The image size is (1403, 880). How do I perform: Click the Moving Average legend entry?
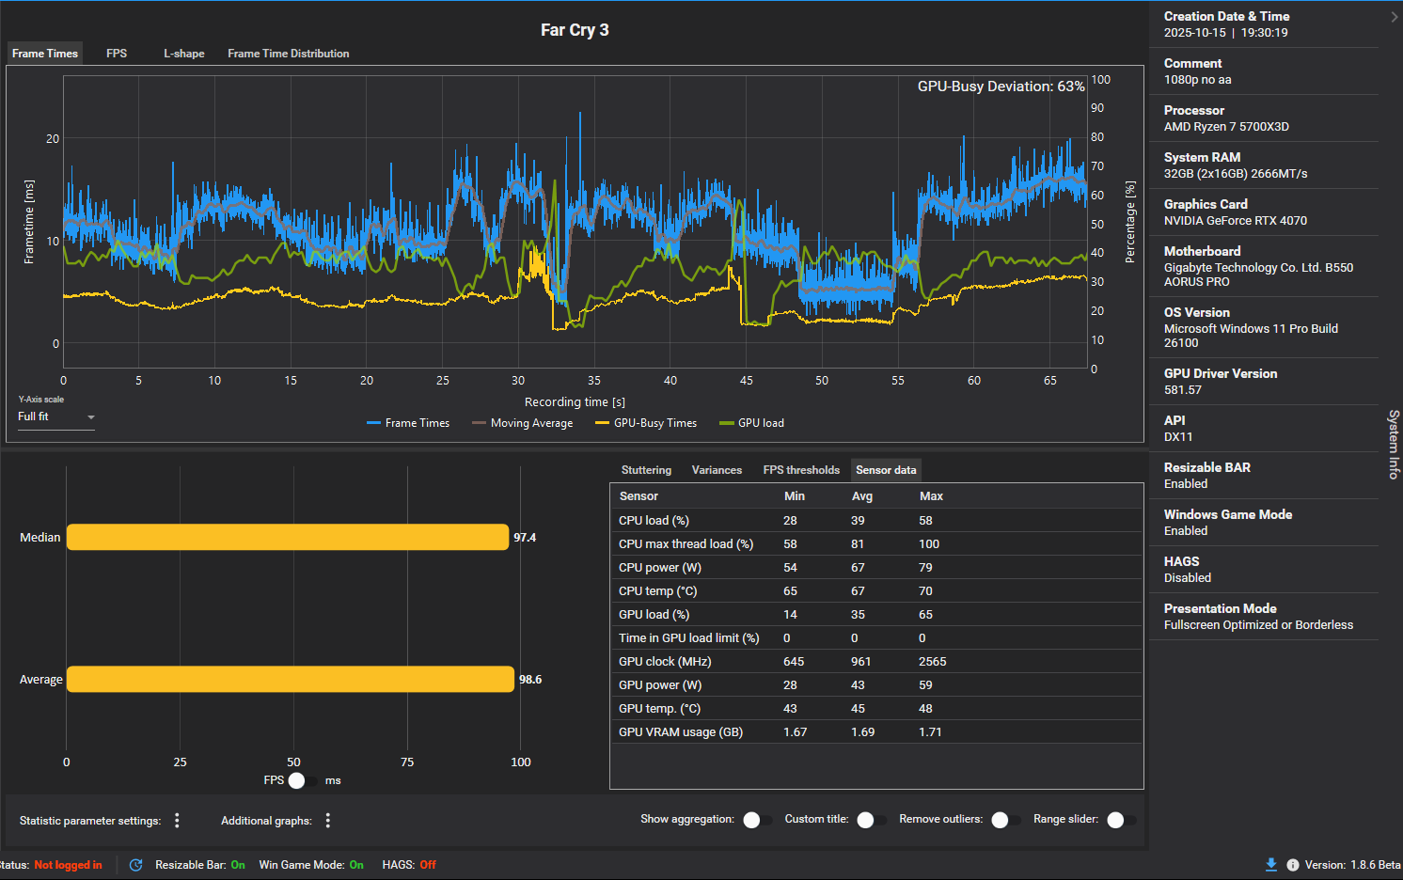523,423
